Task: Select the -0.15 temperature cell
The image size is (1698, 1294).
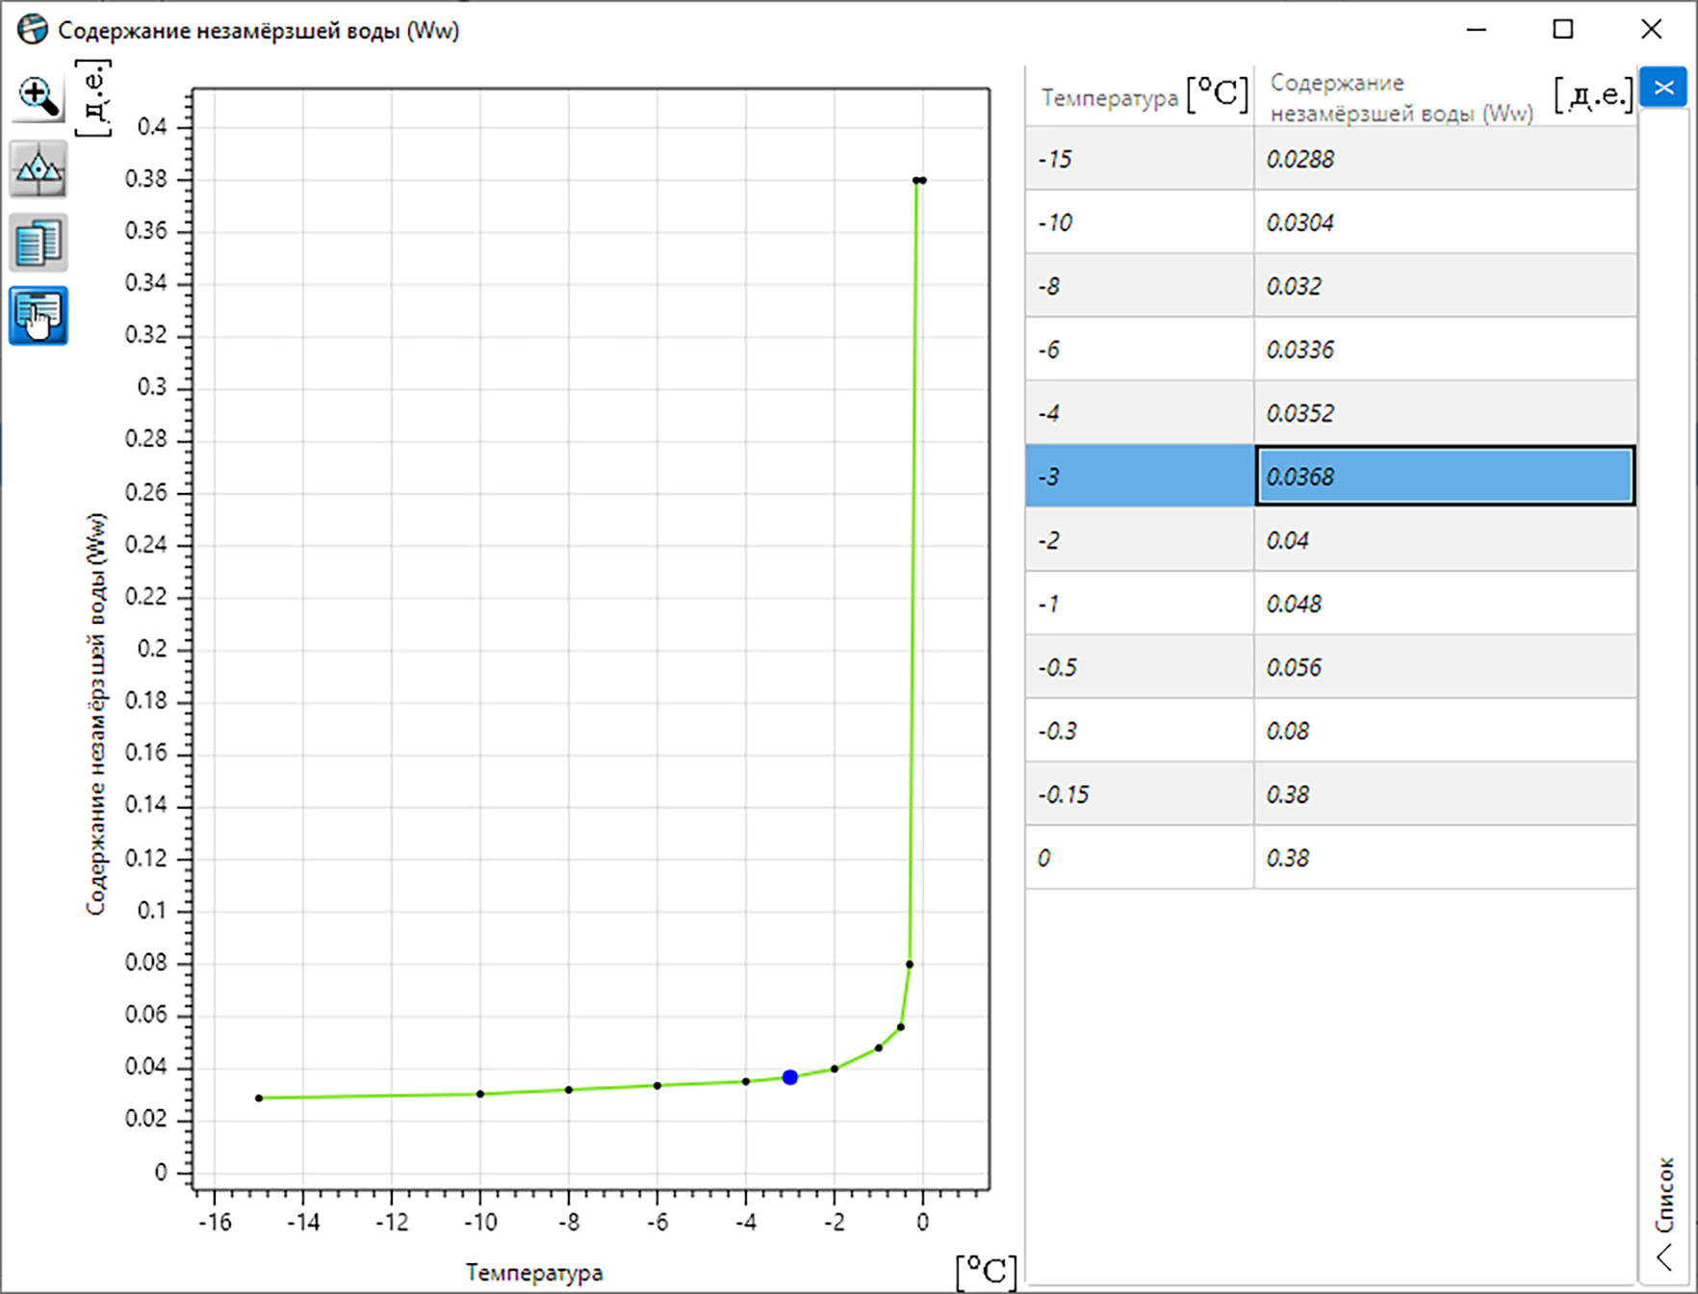Action: 1140,793
